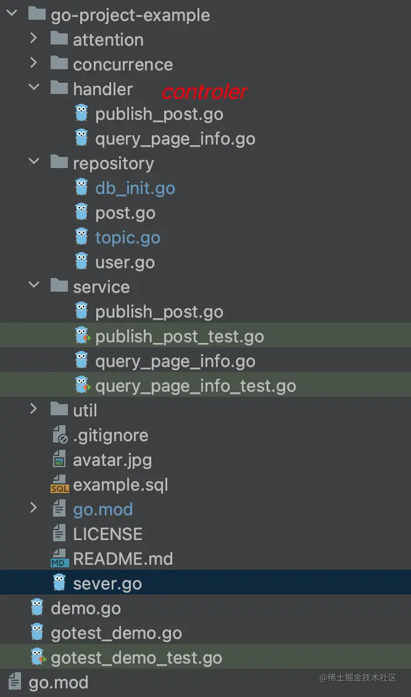Open demo.go file
Image resolution: width=411 pixels, height=697 pixels.
click(x=86, y=609)
